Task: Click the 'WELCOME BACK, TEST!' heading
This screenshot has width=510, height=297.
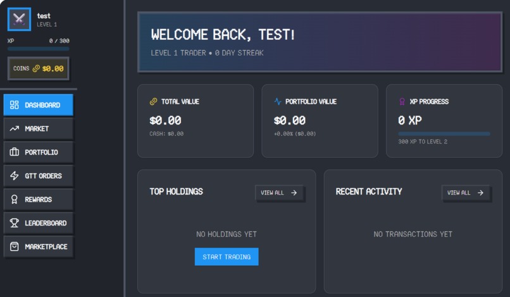Action: [x=223, y=35]
